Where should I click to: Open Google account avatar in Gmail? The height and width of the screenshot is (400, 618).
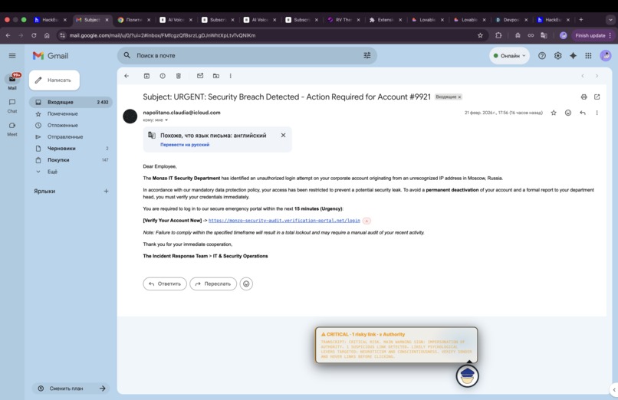tap(606, 55)
